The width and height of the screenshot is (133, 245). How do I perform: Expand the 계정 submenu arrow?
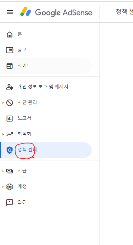(3, 187)
